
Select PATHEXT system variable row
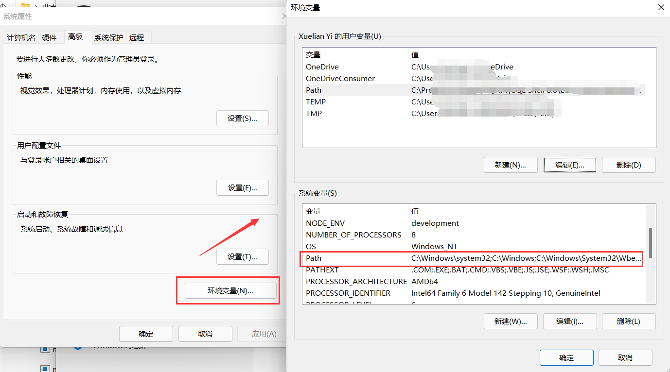click(474, 270)
